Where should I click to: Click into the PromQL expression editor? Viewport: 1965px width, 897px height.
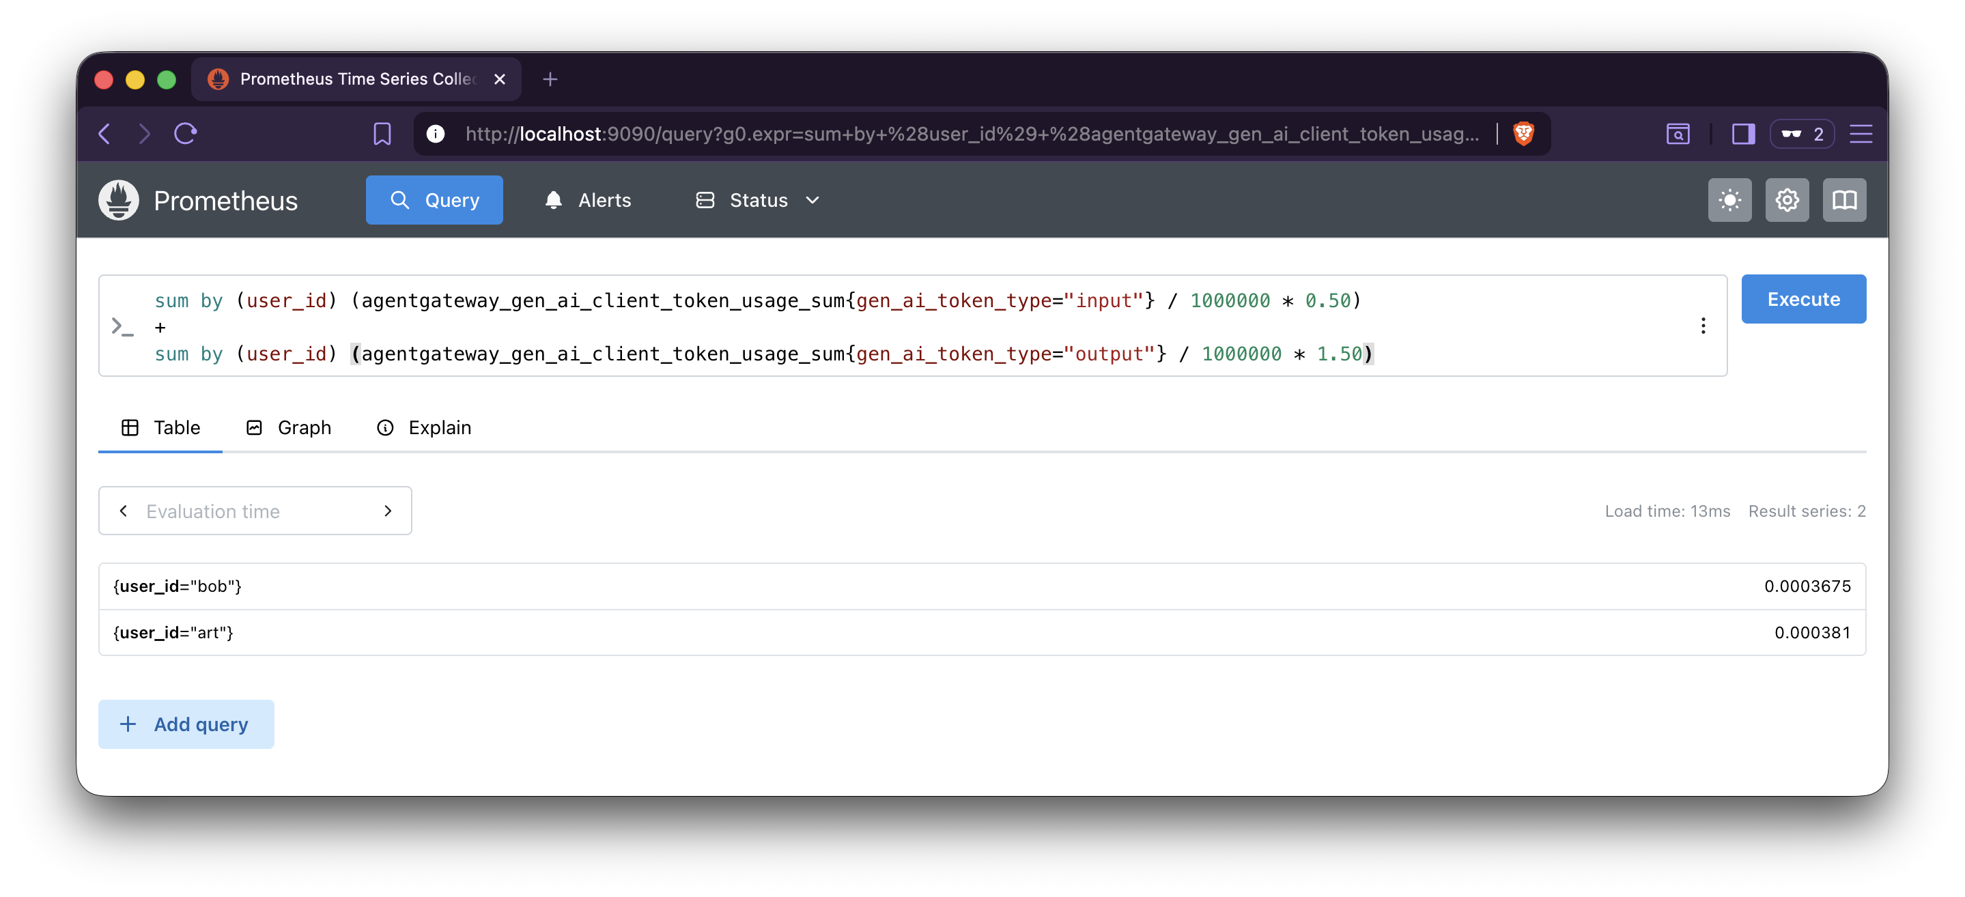pyautogui.click(x=911, y=326)
